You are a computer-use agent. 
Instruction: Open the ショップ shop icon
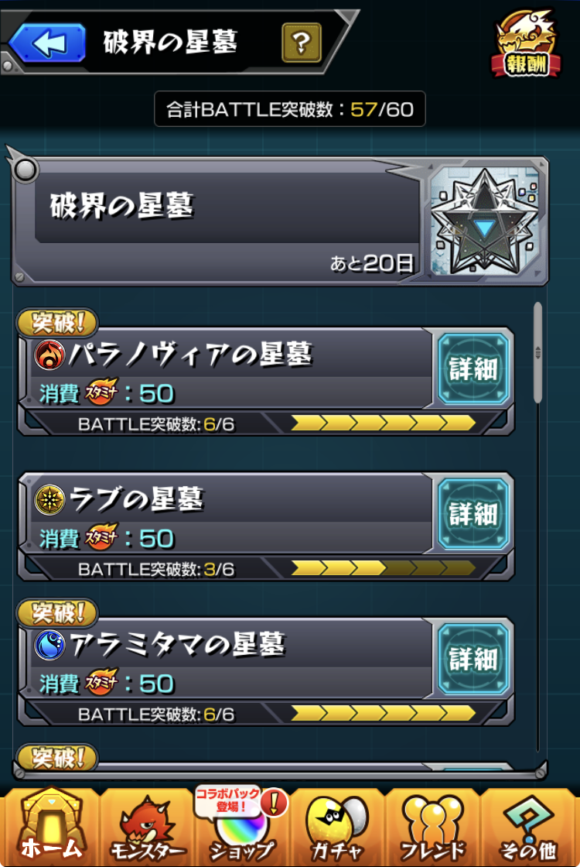click(x=241, y=827)
